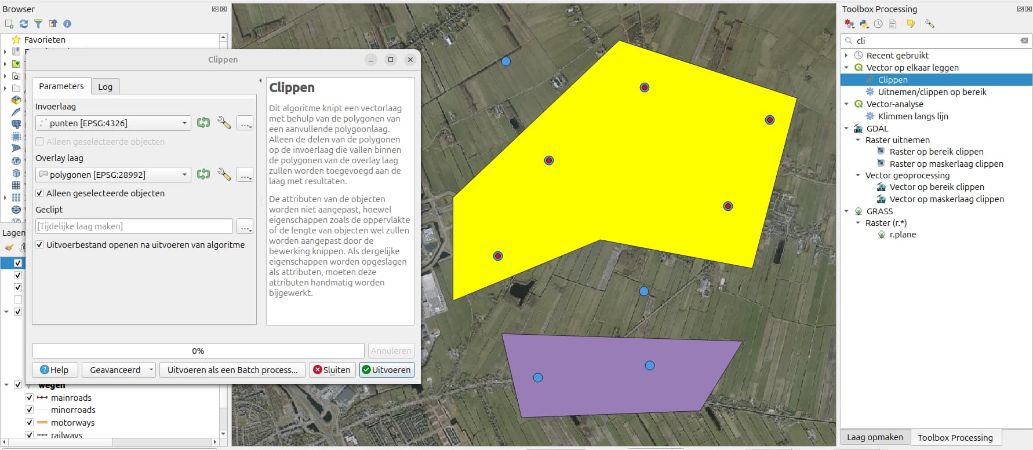The image size is (1033, 450).
Task: Switch to the 'Laag opmaken' panel tab
Action: point(875,437)
